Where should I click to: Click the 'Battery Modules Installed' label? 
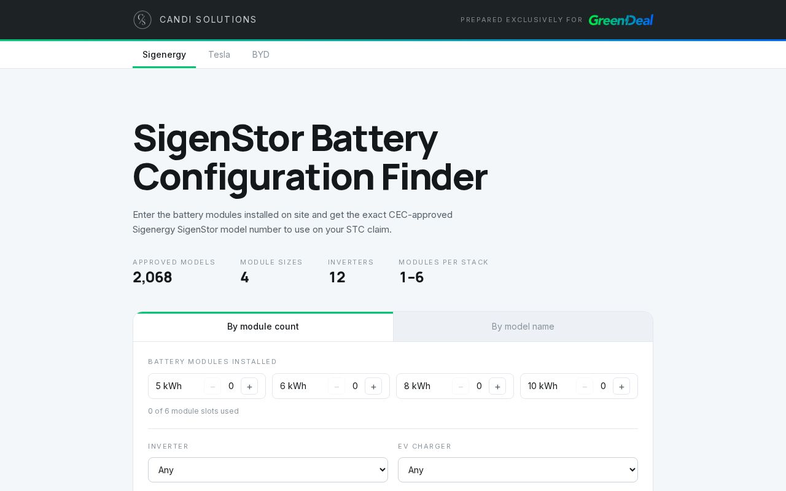point(212,361)
